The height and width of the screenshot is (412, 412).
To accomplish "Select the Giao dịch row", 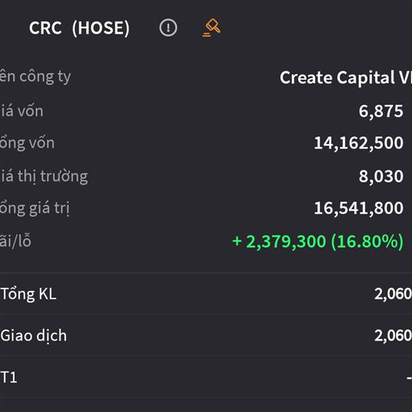I will [x=206, y=336].
